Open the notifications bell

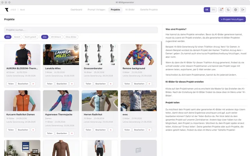point(221,10)
